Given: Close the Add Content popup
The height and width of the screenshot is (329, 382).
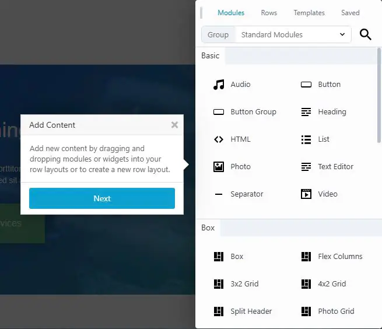Looking at the screenshot, I should (174, 125).
